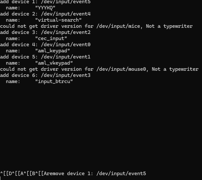Click the ^[[D^[[A escape sequence text
202x180 pixels.
(12, 174)
